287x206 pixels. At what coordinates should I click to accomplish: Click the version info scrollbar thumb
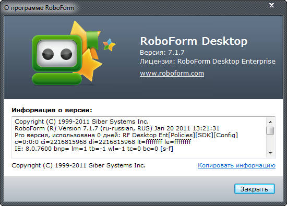[270, 130]
